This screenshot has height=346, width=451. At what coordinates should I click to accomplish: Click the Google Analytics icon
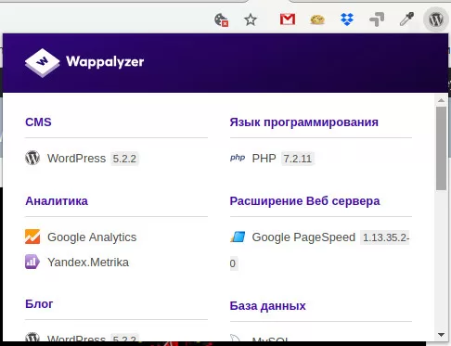(x=32, y=237)
